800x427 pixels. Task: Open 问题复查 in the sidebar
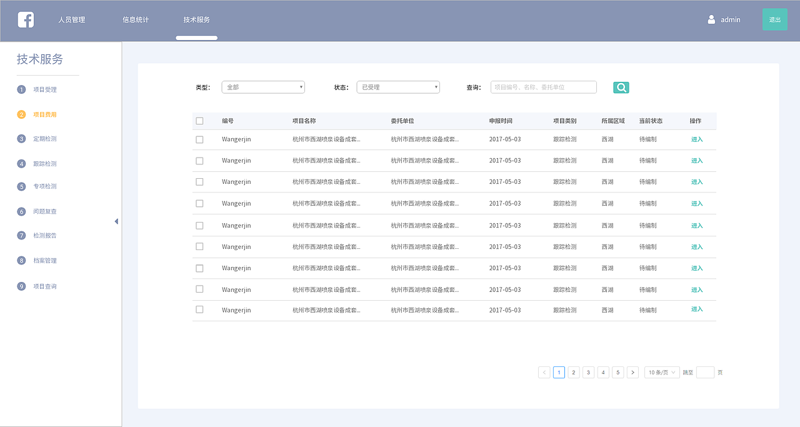[x=44, y=211]
